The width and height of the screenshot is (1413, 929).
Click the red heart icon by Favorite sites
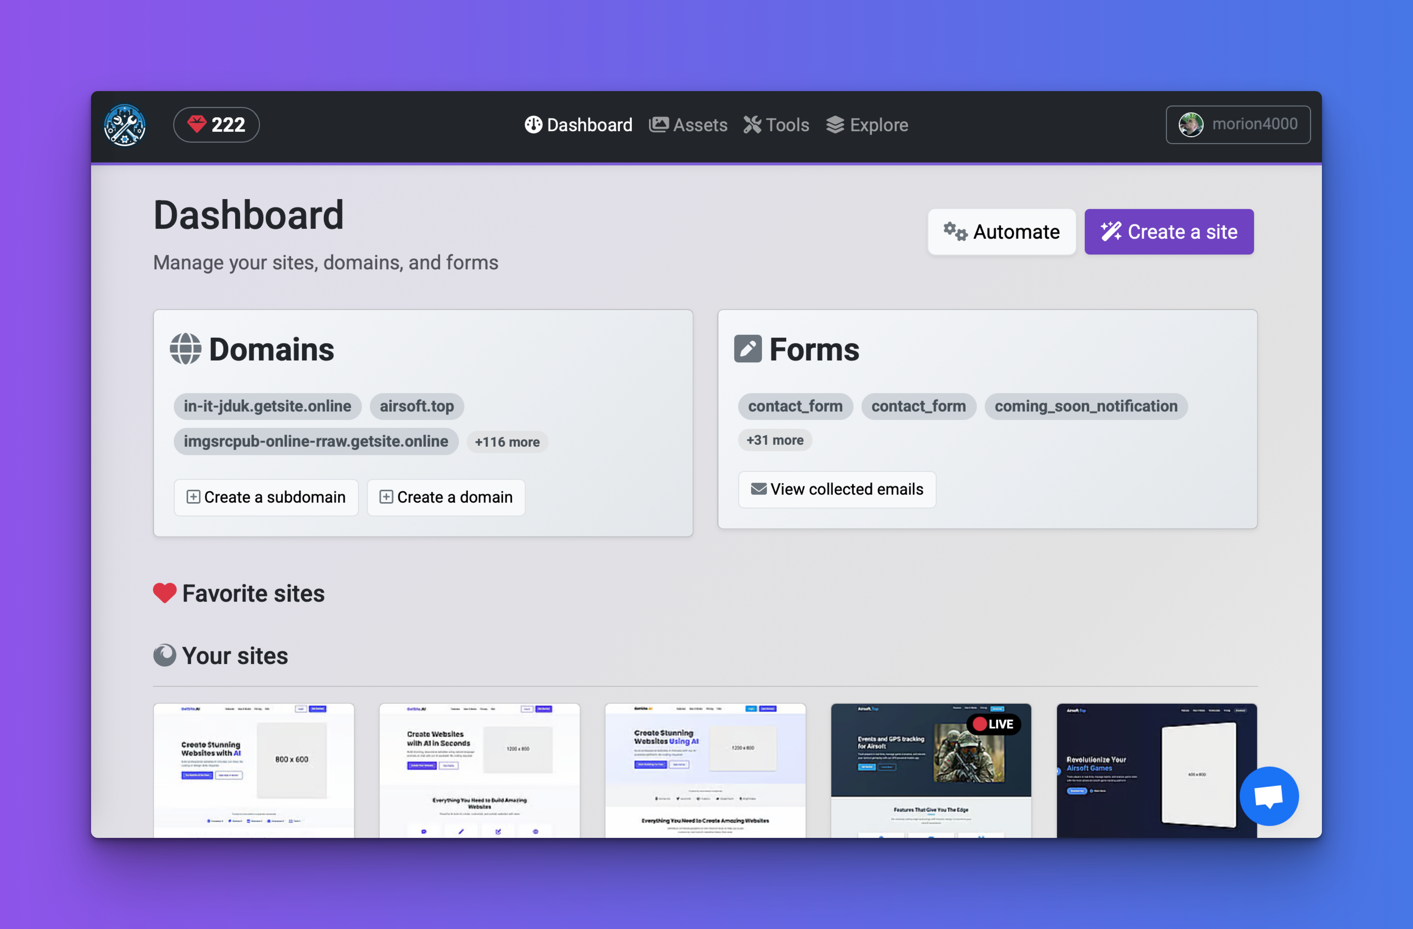(x=164, y=593)
